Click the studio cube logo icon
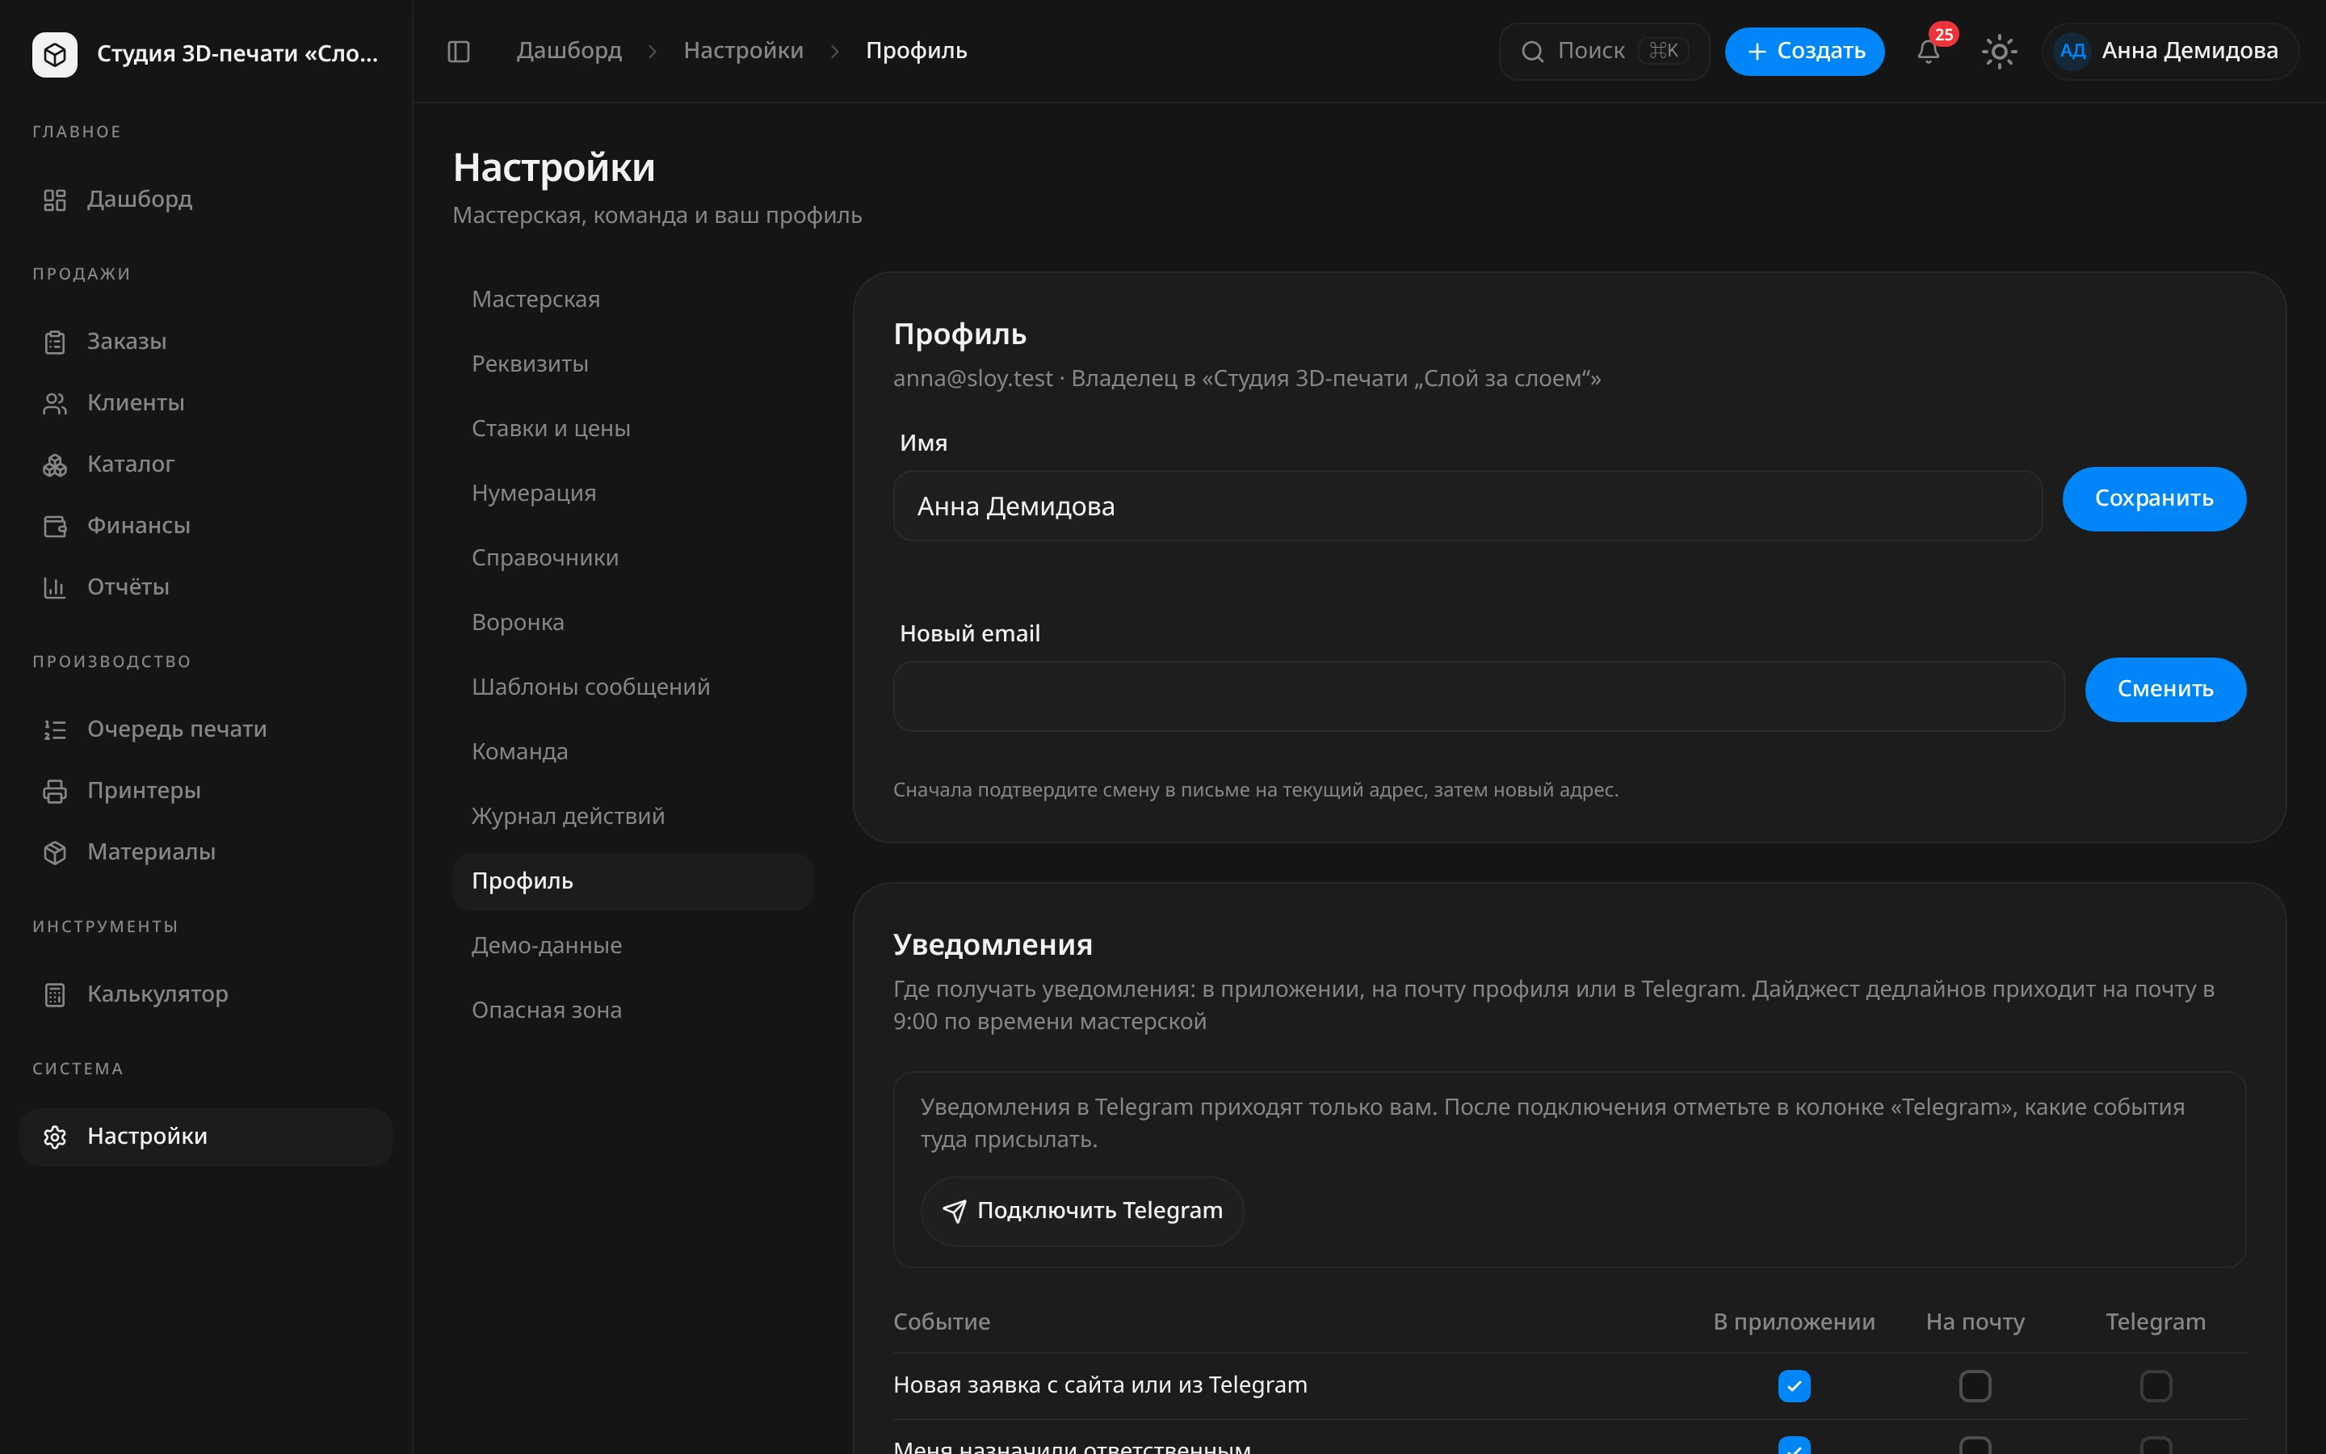The width and height of the screenshot is (2326, 1454). point(55,54)
